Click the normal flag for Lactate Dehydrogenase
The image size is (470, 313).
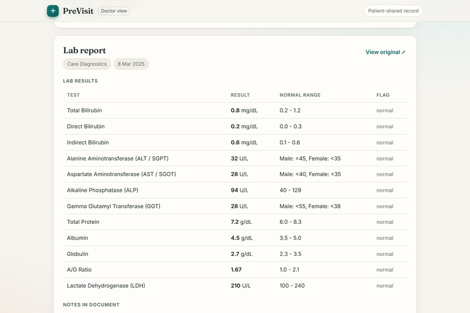coord(385,286)
